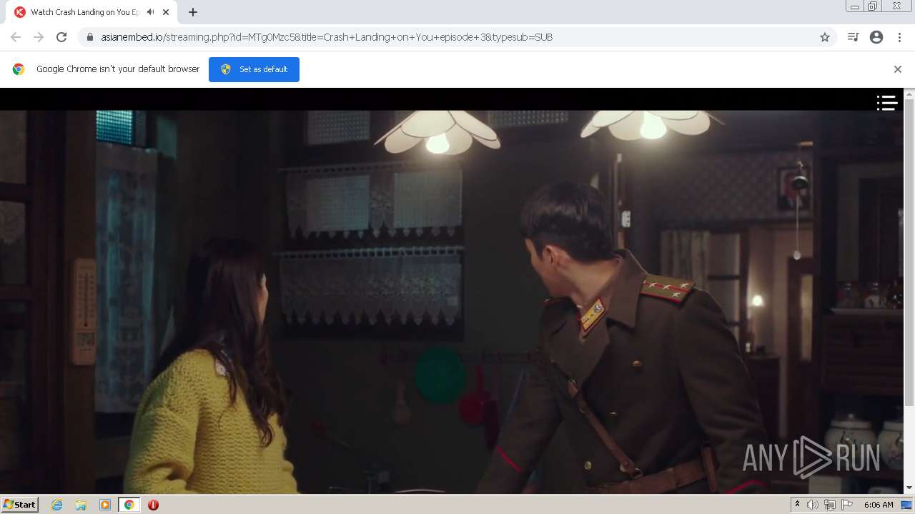This screenshot has width=915, height=514.
Task: Open the Chrome profile avatar menu
Action: click(876, 37)
